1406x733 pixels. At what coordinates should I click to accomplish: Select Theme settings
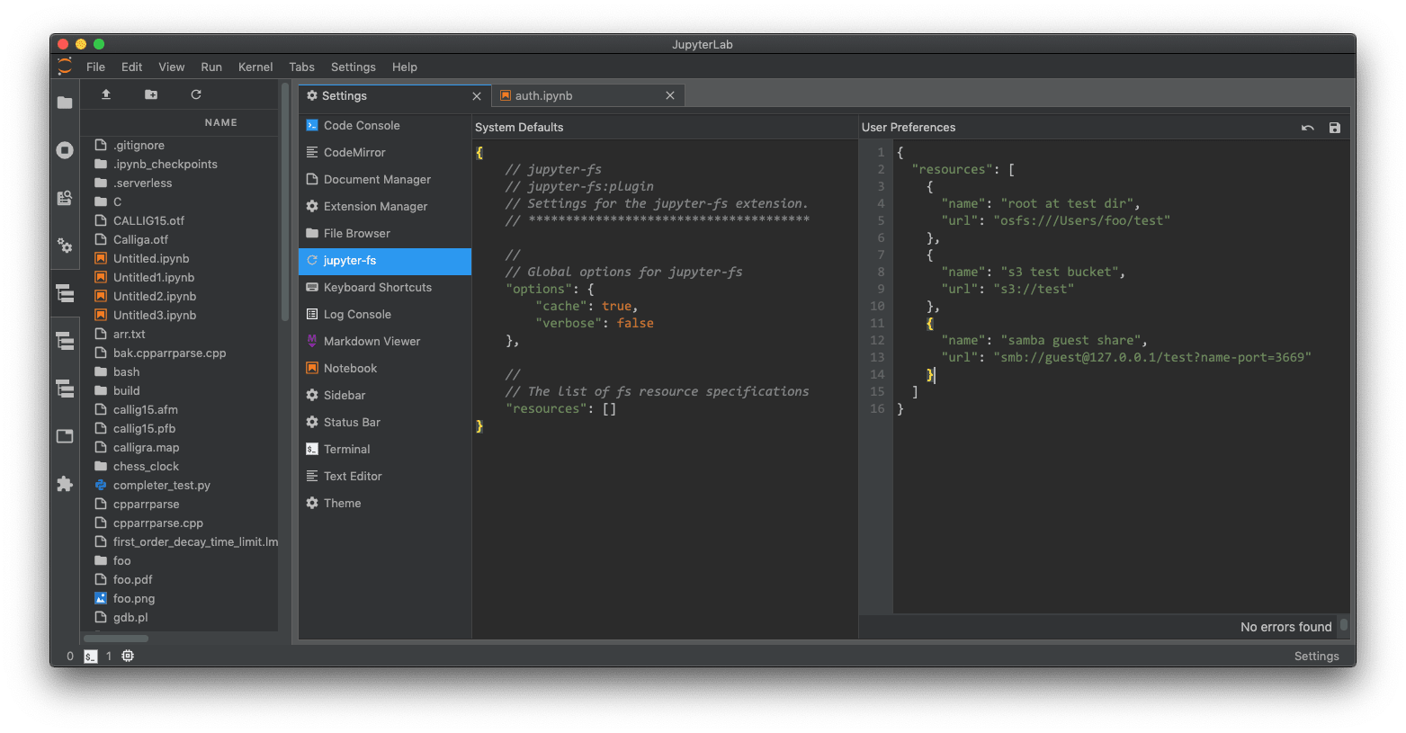click(x=385, y=504)
